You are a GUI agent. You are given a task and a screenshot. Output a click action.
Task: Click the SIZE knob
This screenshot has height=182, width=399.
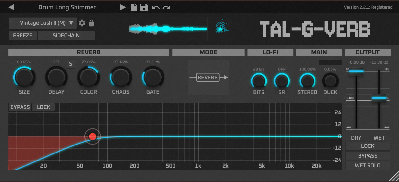click(x=24, y=77)
